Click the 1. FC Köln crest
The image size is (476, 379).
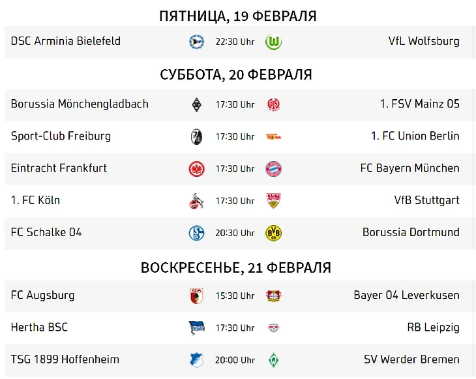point(196,201)
